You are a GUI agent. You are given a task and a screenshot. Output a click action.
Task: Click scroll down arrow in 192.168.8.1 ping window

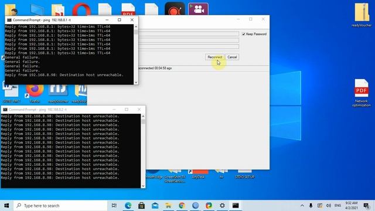coord(136,82)
